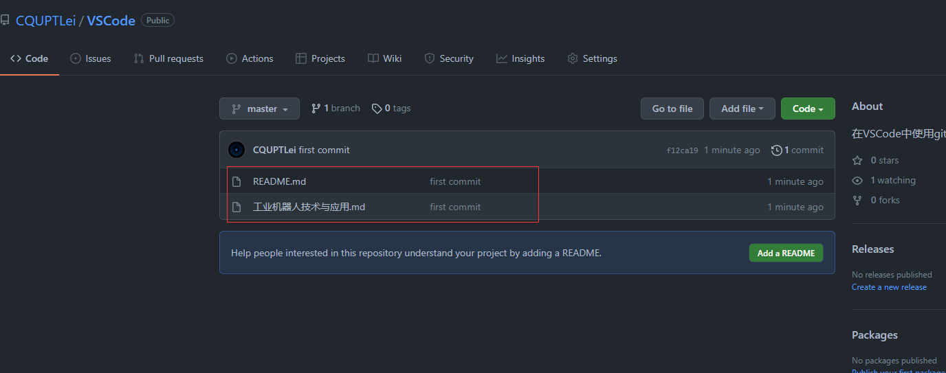Click CQUPTLei author name in commit row
946x373 pixels.
point(274,150)
